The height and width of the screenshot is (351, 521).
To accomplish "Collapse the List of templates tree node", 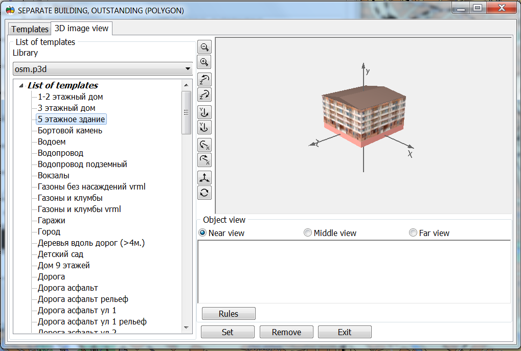I will [x=21, y=86].
